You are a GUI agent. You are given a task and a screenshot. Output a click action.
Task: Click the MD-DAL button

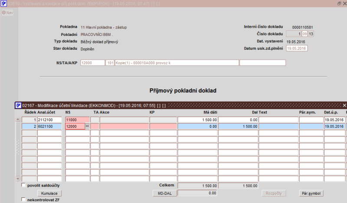(165, 193)
